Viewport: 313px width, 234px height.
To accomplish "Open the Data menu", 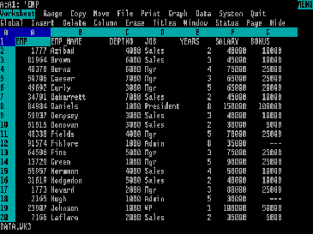I will pos(203,14).
